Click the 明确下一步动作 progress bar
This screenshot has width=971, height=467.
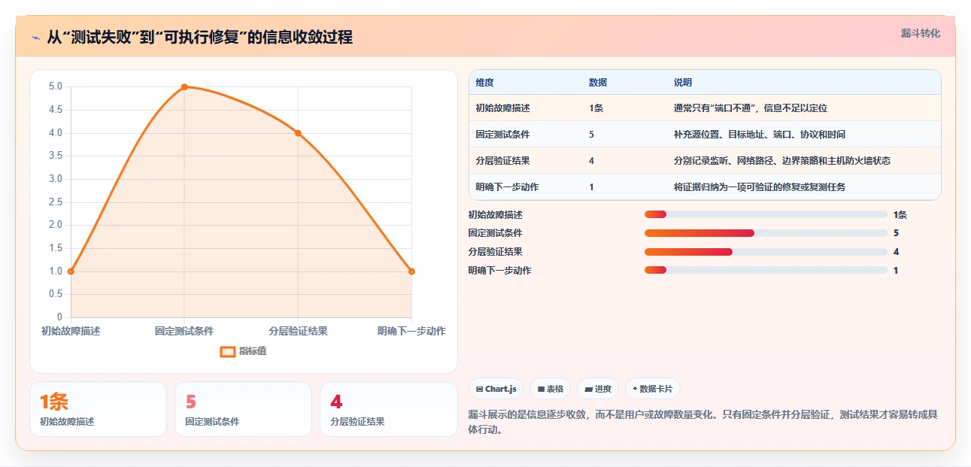click(766, 270)
